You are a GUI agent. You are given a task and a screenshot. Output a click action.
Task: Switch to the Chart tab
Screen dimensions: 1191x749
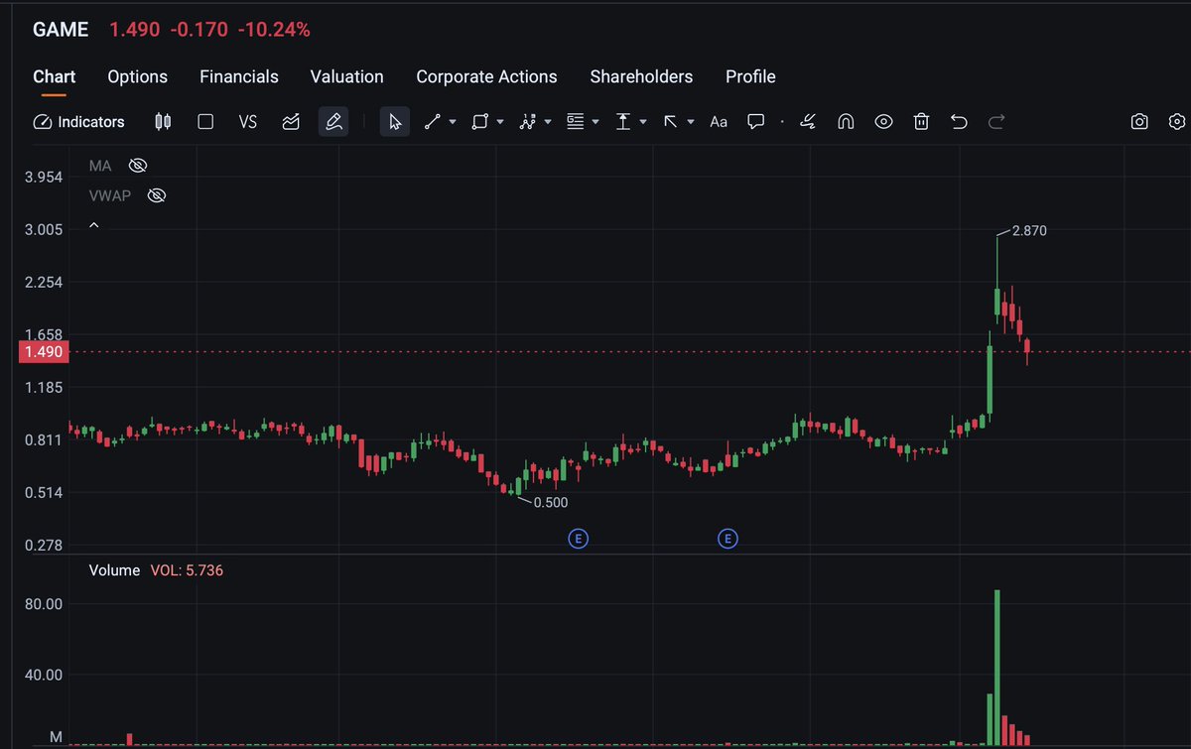pos(54,76)
